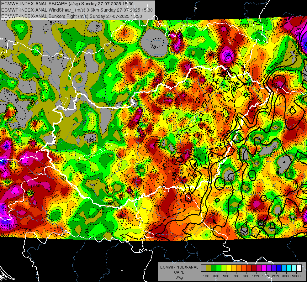Click the CAPE label in the legend box
The width and height of the screenshot is (307, 282).
[179, 272]
